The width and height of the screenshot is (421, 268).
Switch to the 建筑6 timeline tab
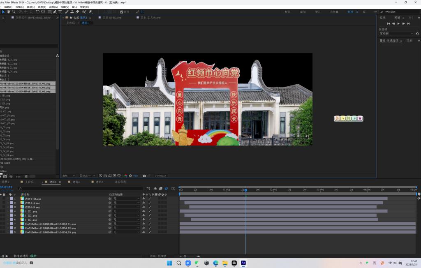click(76, 182)
